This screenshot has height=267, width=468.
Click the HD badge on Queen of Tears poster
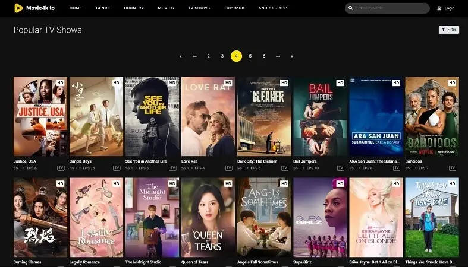228,184
